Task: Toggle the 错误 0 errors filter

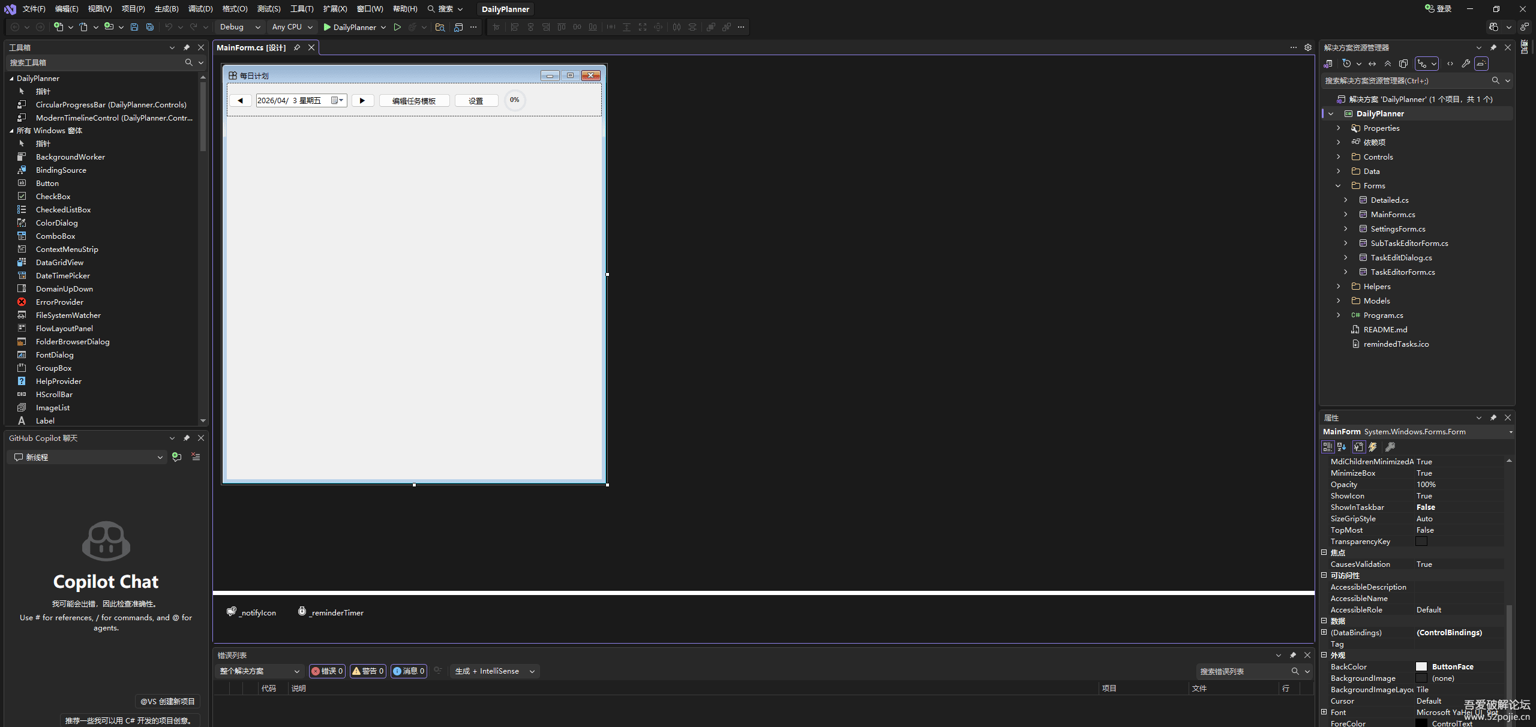Action: point(327,671)
